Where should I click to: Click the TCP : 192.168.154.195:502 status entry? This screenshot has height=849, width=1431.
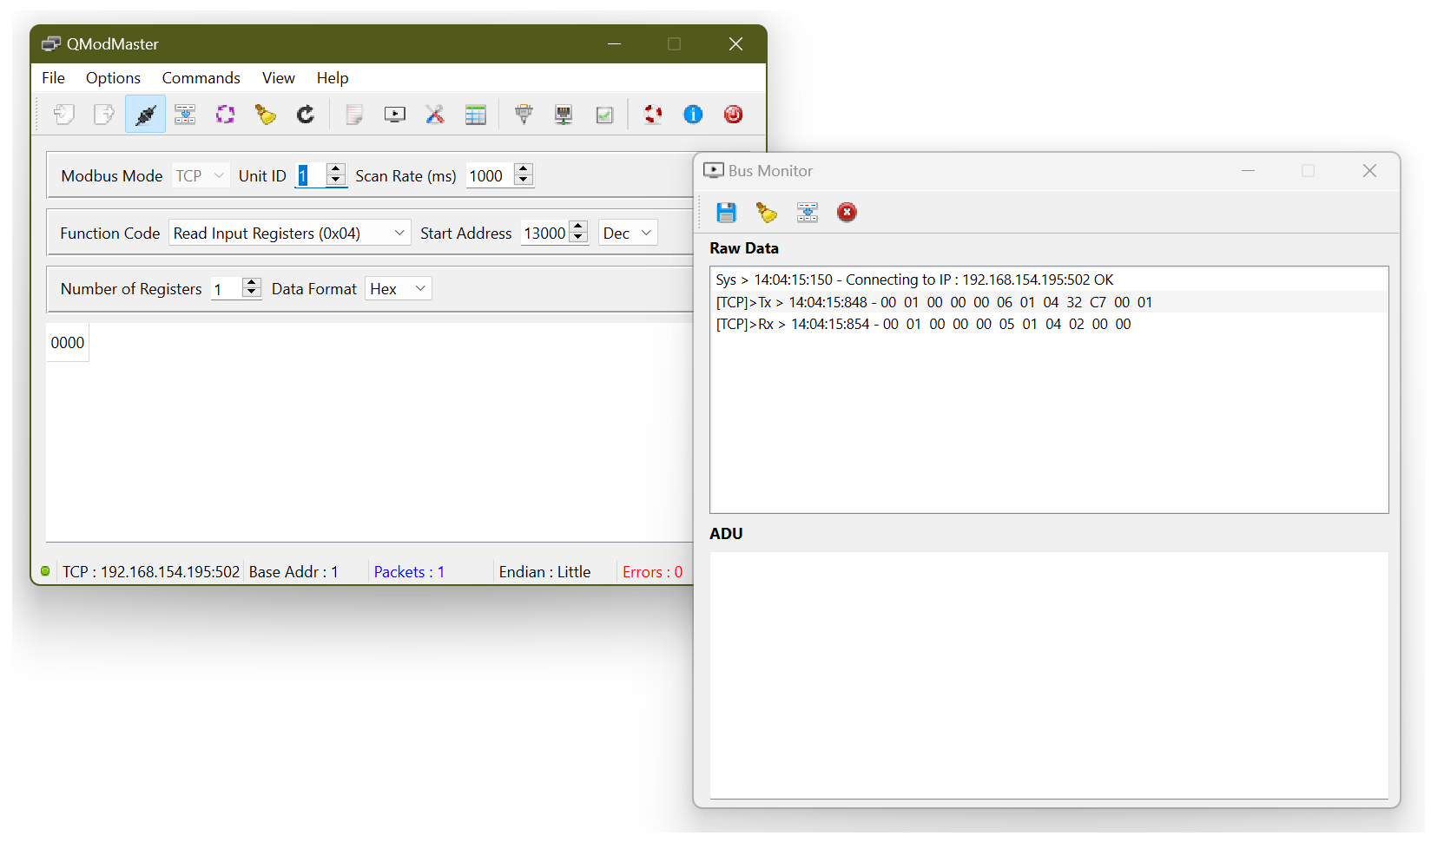151,572
